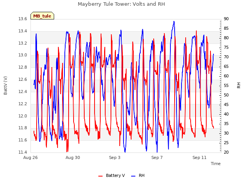Image resolution: width=244 pixels, height=183 pixels.
Task: Click the RH right axis title
Action: 239,85
